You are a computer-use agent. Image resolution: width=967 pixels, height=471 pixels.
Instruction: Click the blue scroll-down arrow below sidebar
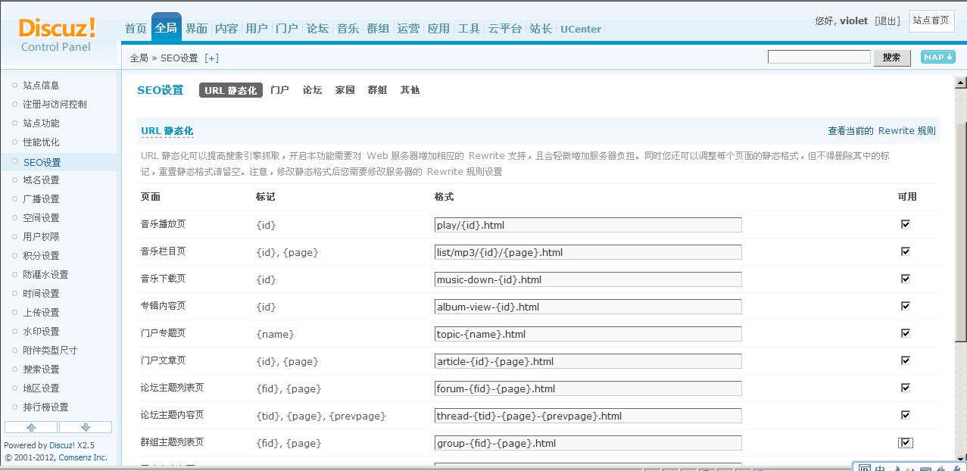click(86, 426)
